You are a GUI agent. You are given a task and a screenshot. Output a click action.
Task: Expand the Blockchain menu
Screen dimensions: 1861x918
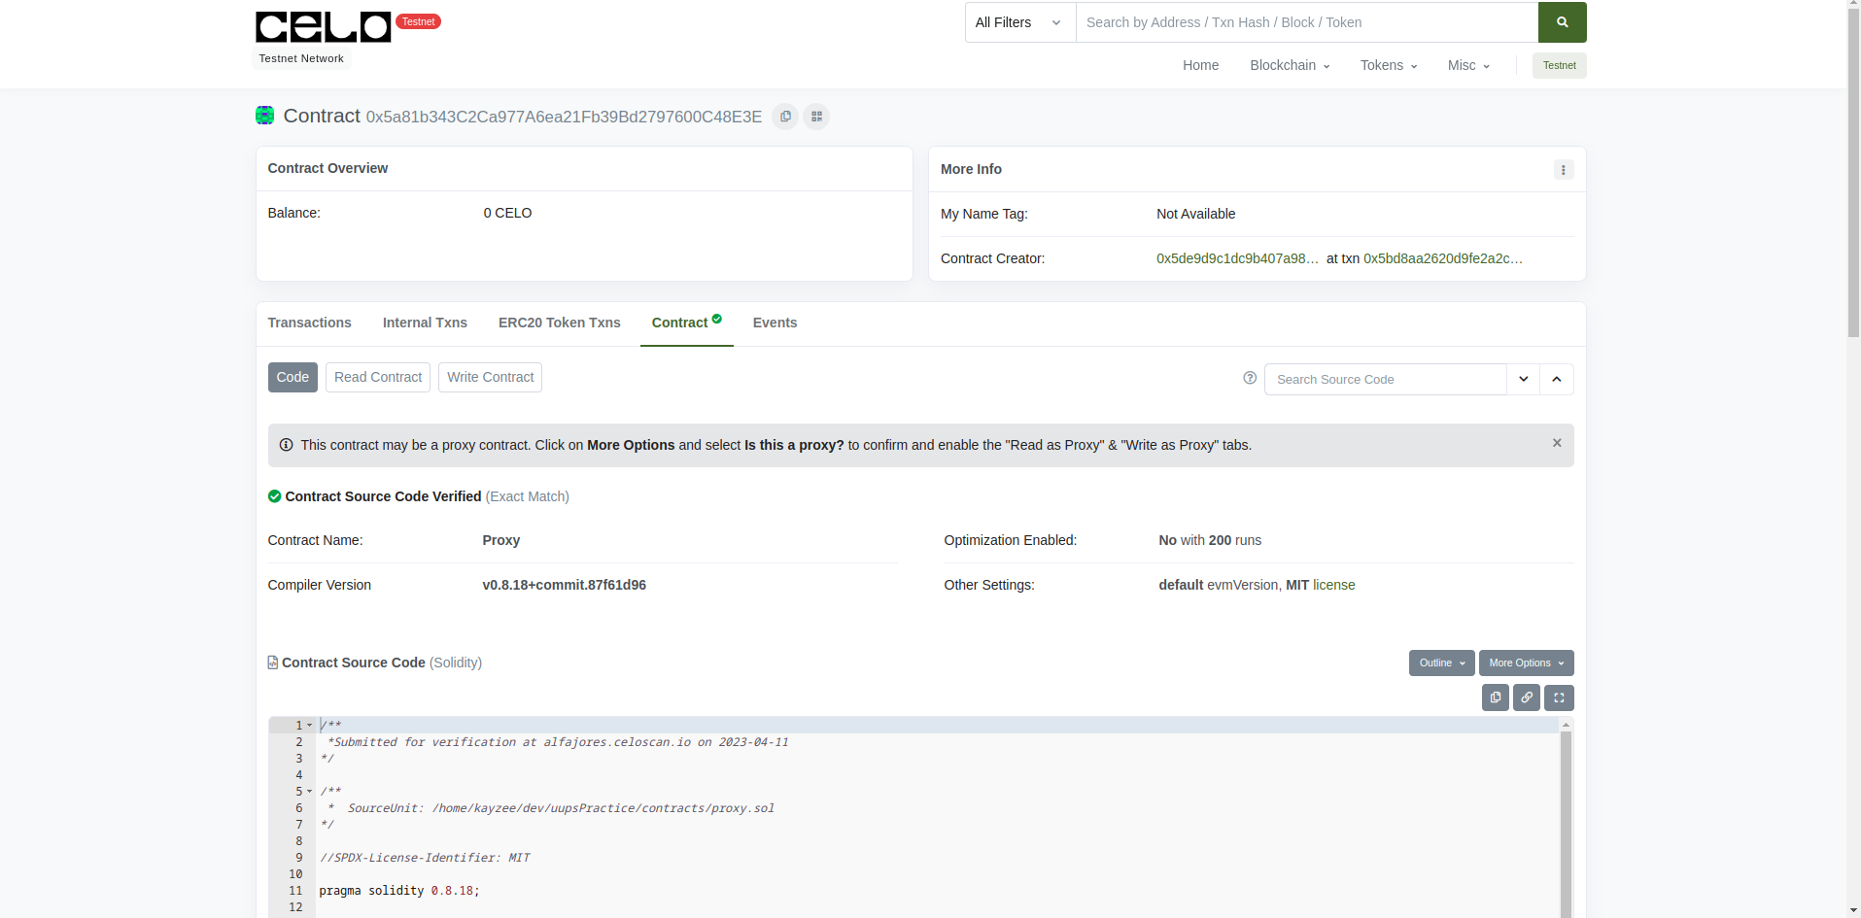(x=1290, y=65)
